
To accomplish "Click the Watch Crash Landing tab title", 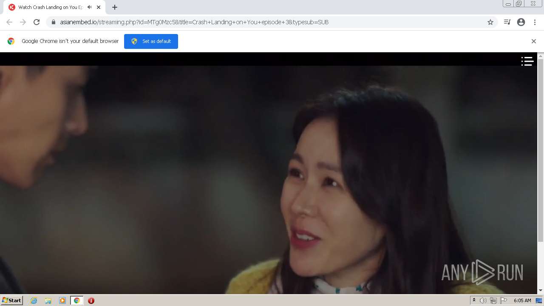I will 50,7.
